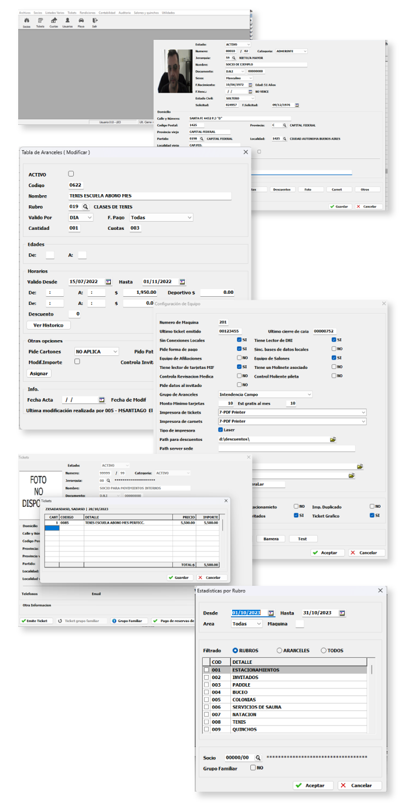Expand the F. Pago Todas dropdown

(189, 218)
